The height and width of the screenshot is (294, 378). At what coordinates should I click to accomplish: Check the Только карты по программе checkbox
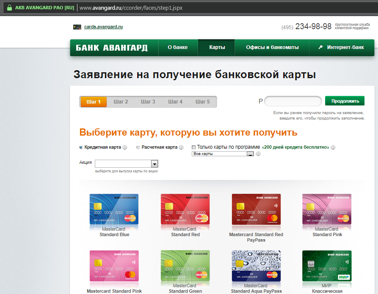coord(193,147)
